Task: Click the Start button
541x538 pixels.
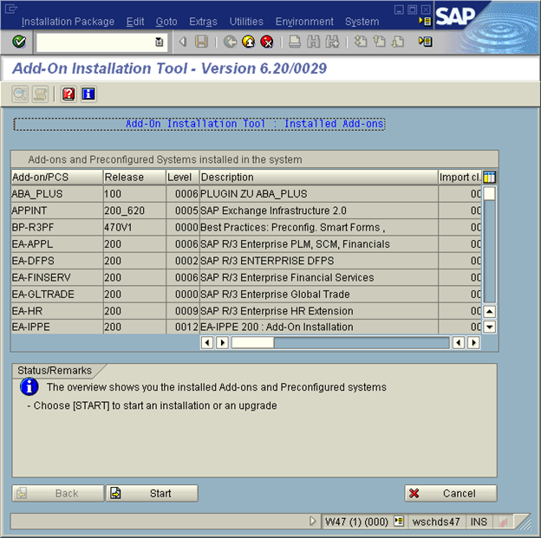Action: pos(153,493)
